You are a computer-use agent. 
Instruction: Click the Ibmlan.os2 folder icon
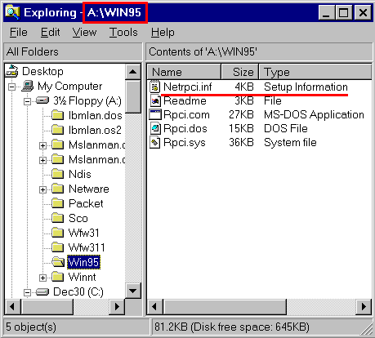pos(57,130)
